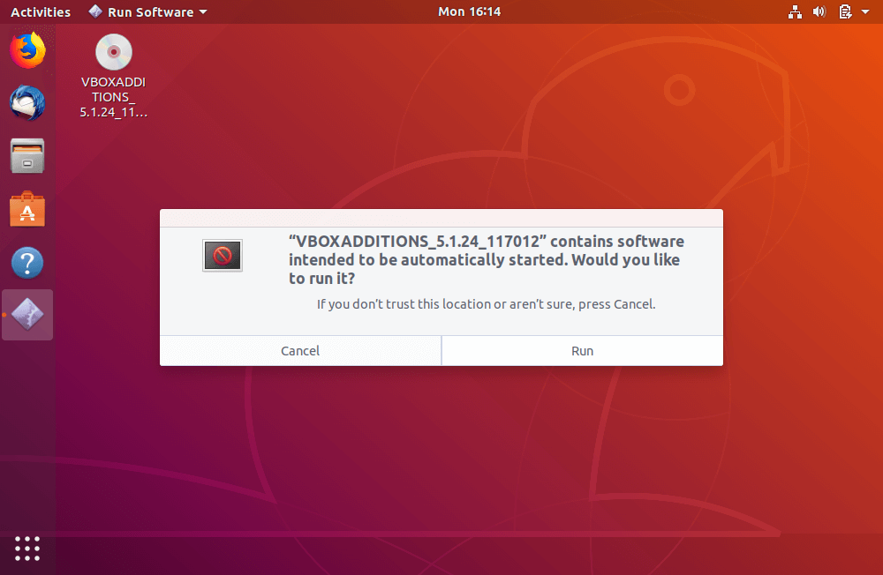Open the clock calendar at Mon 16:14
The image size is (883, 575).
(x=469, y=11)
